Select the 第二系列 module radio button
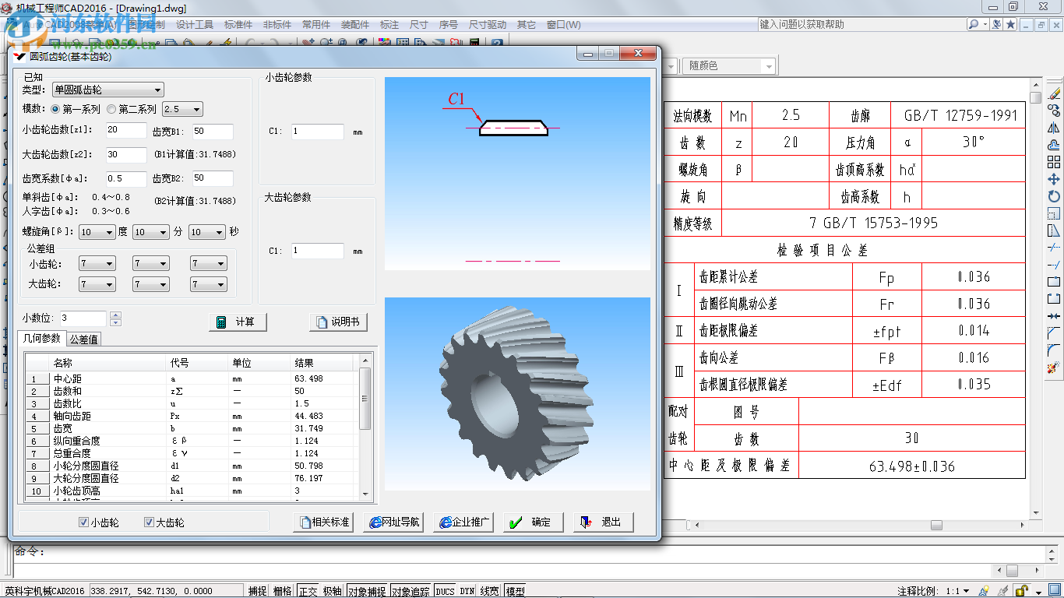The height and width of the screenshot is (598, 1064). tap(111, 109)
